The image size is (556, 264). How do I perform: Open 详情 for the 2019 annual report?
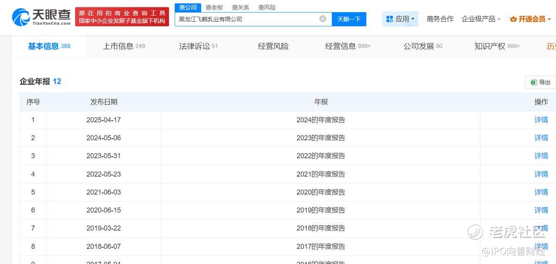[541, 210]
